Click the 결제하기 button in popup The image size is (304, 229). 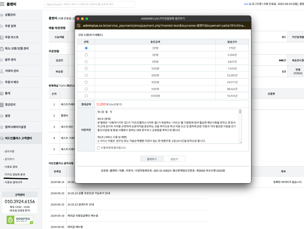(x=152, y=159)
